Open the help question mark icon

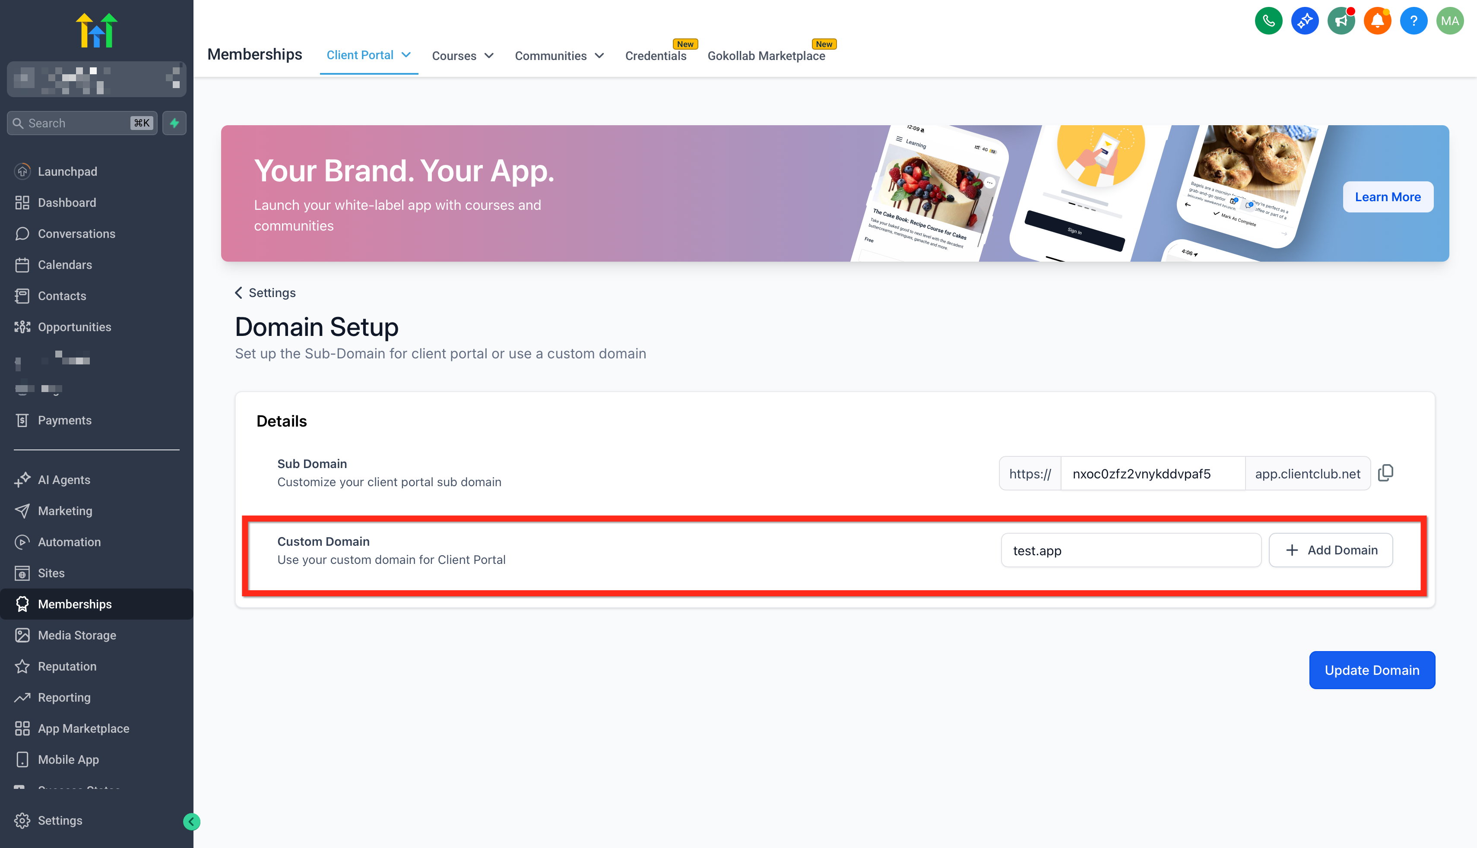coord(1414,20)
